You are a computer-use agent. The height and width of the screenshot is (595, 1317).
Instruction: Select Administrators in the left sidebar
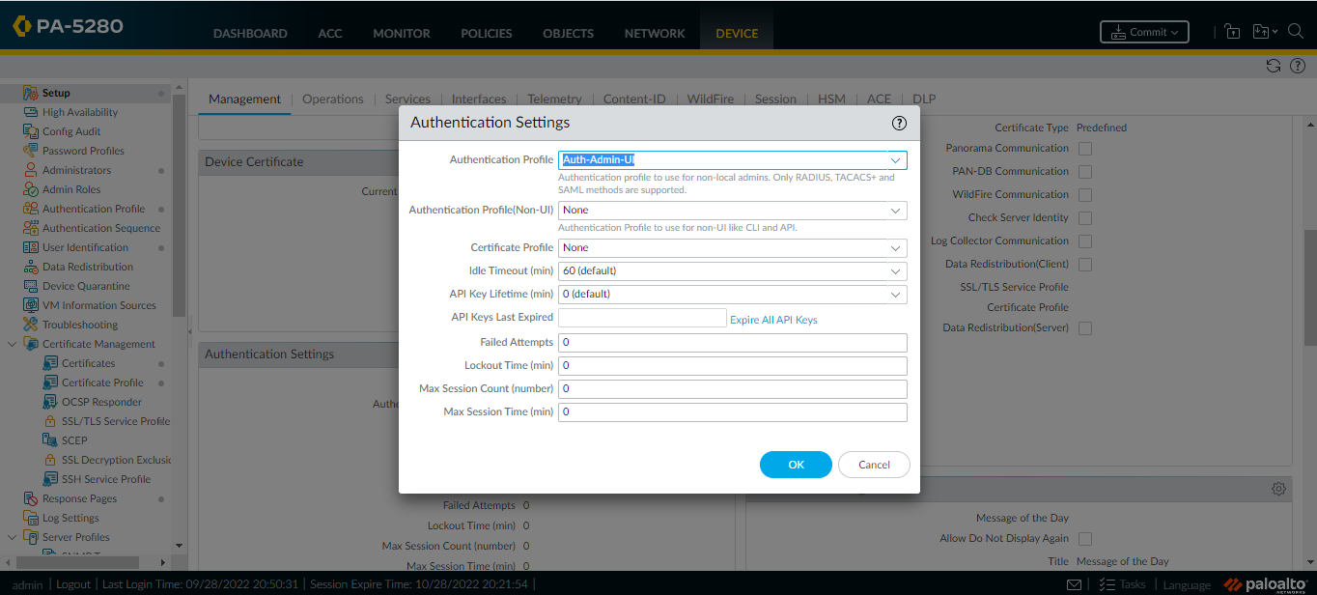click(x=76, y=170)
